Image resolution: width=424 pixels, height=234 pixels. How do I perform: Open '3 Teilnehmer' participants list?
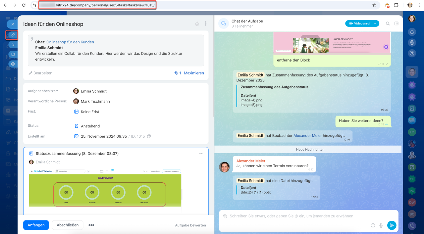(242, 26)
